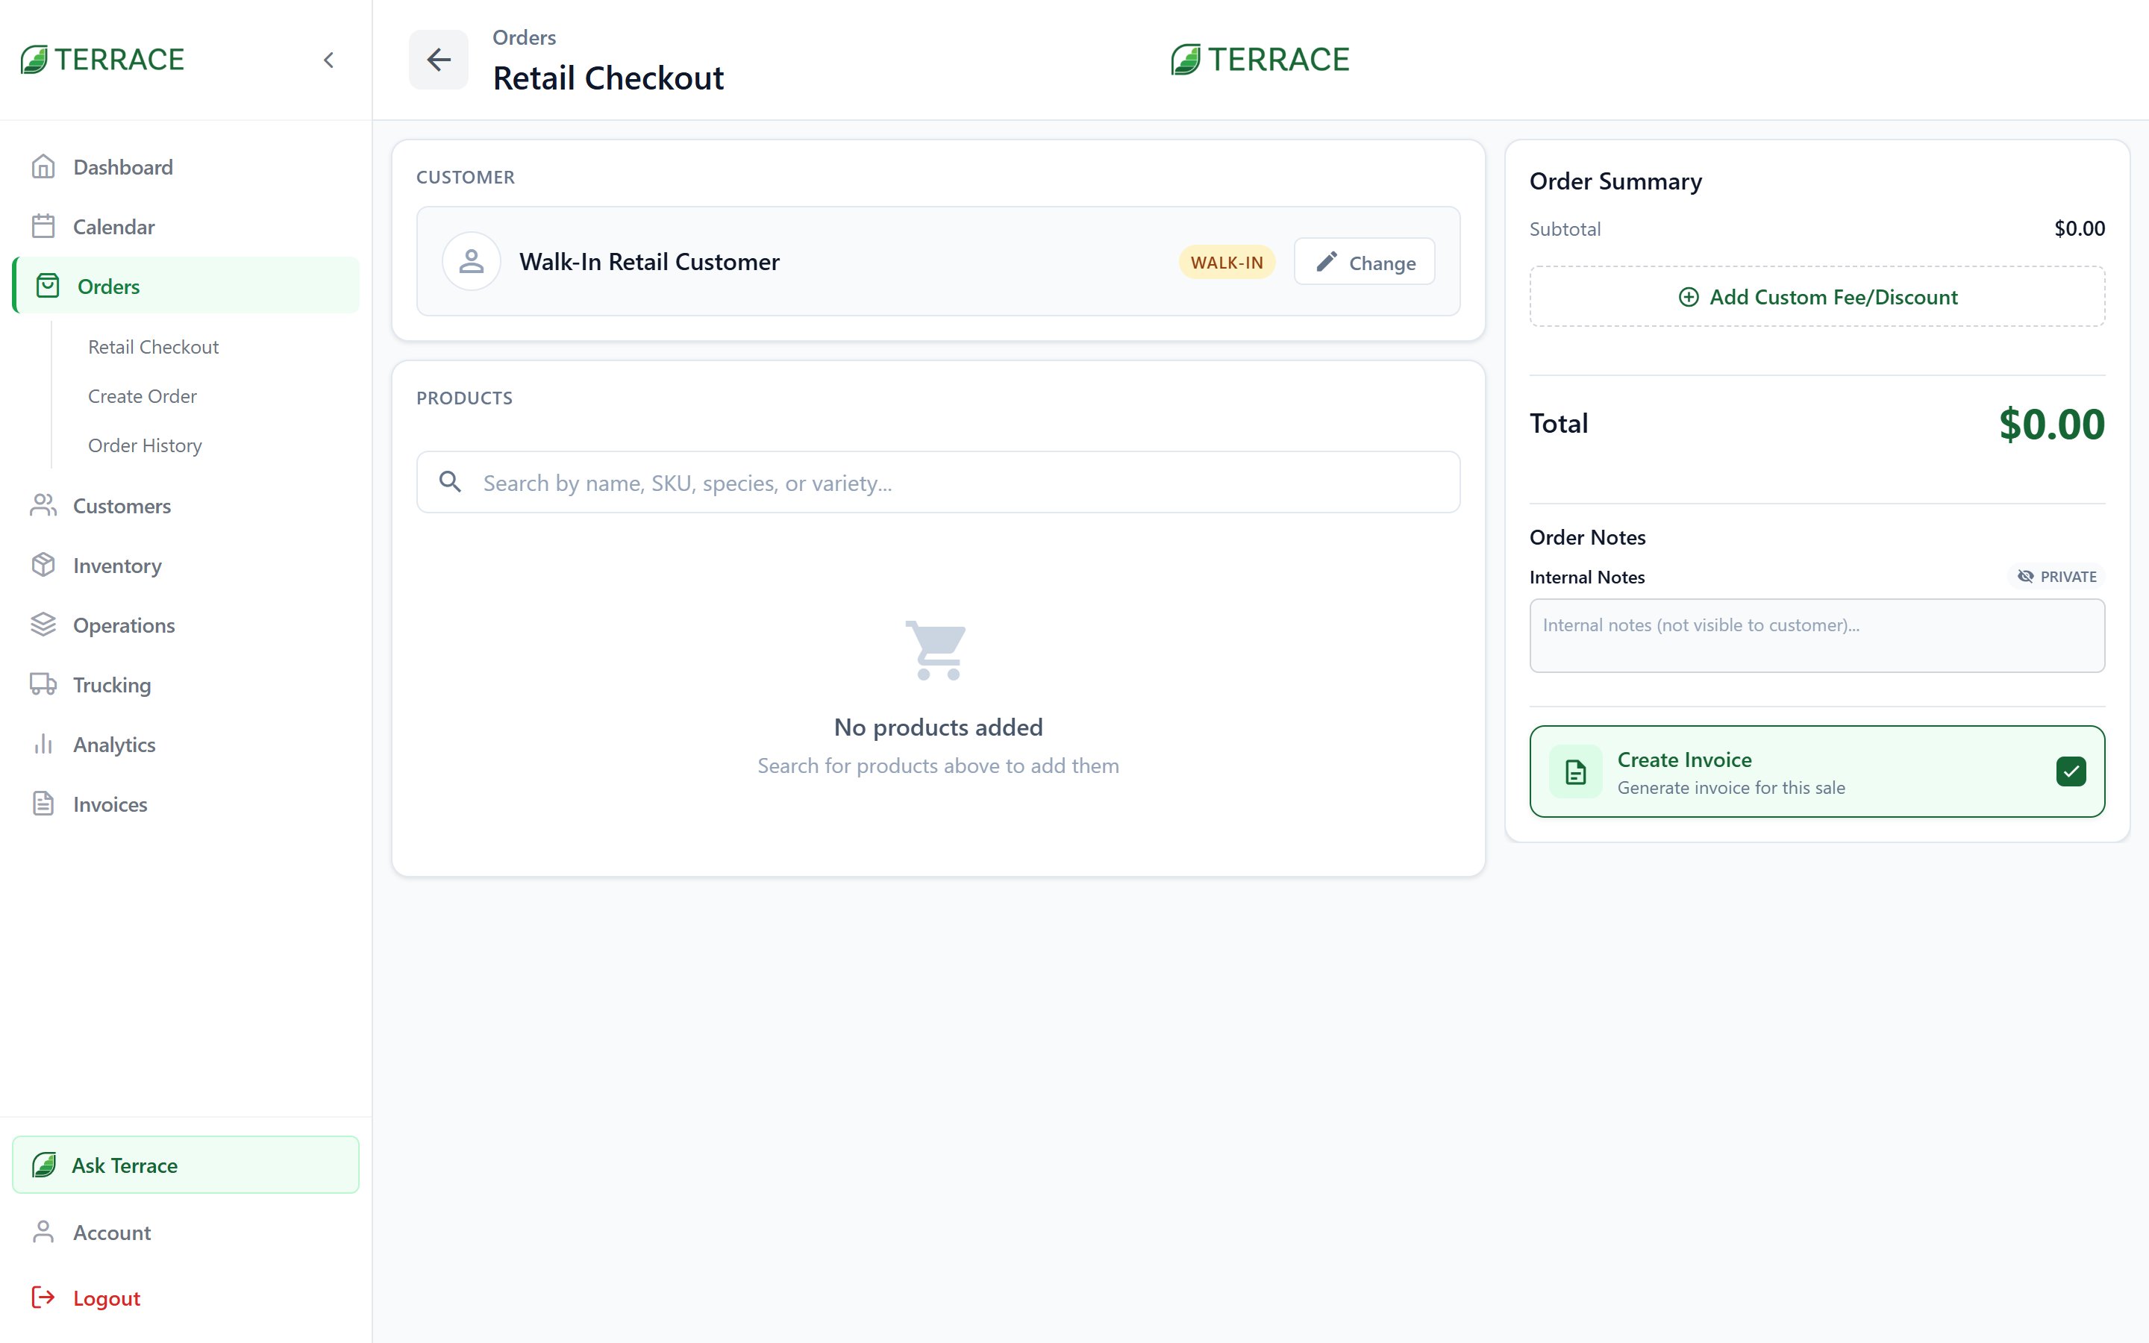Collapse the sidebar with the chevron
Screen dimensions: 2149x1343
coord(328,60)
